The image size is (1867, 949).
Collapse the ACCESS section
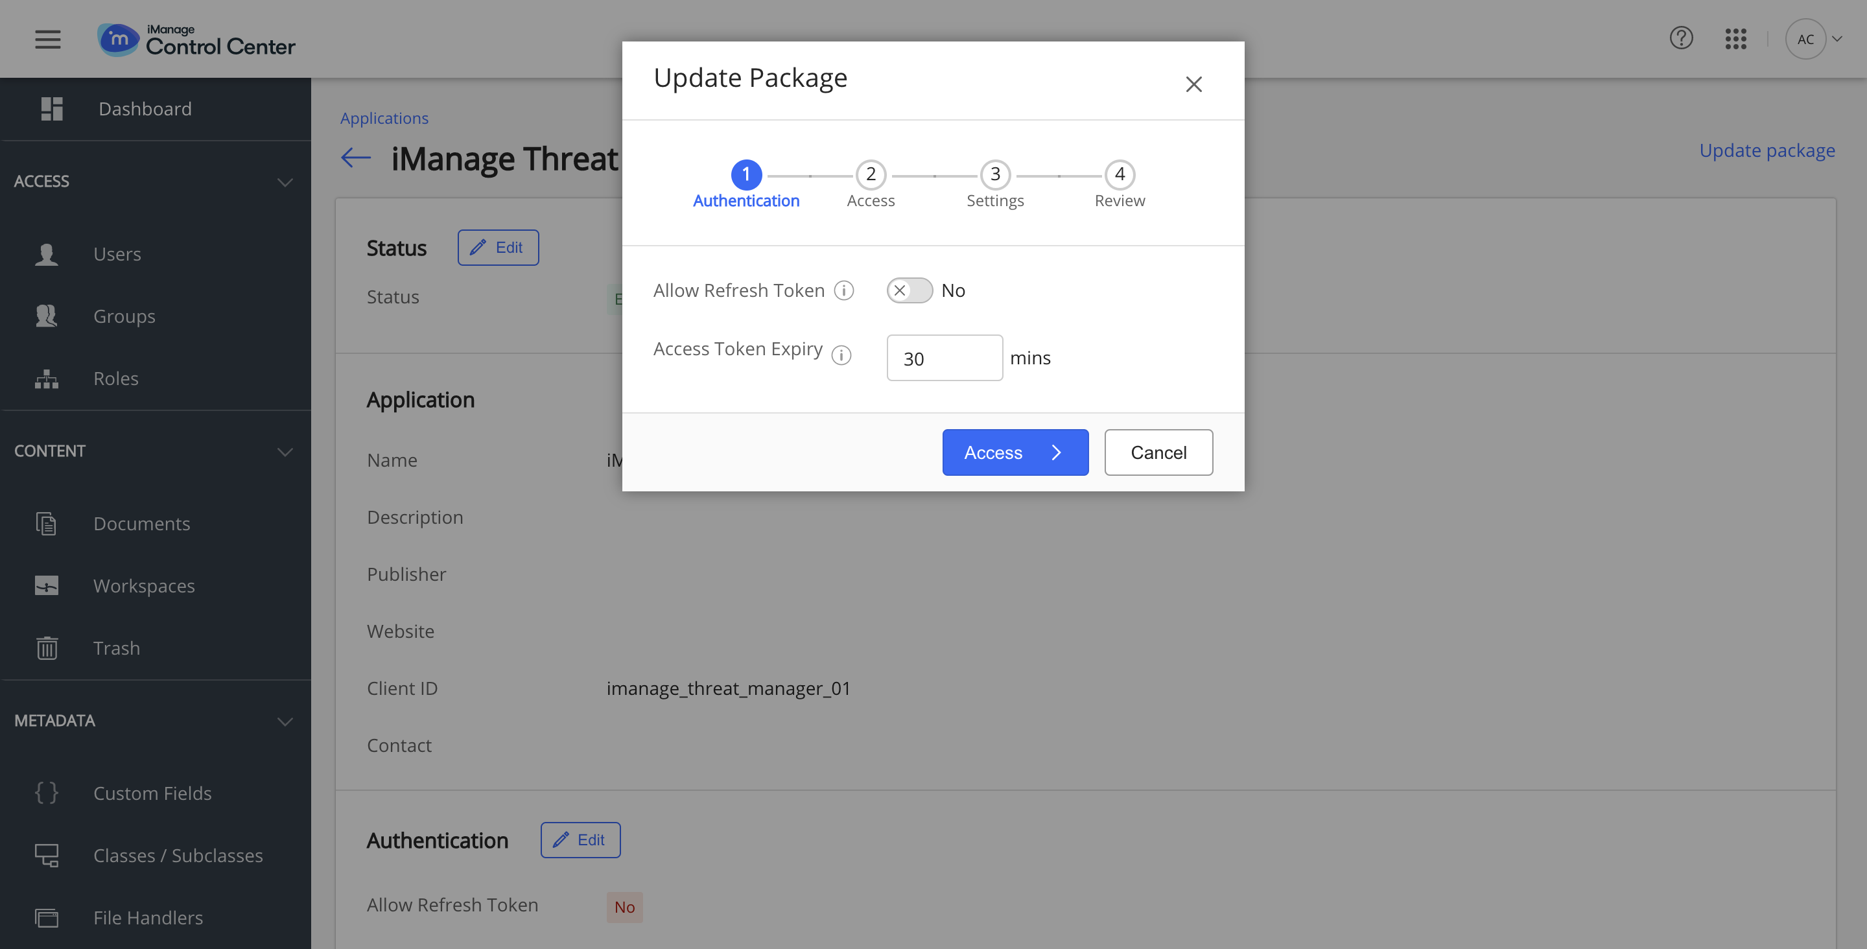(285, 183)
